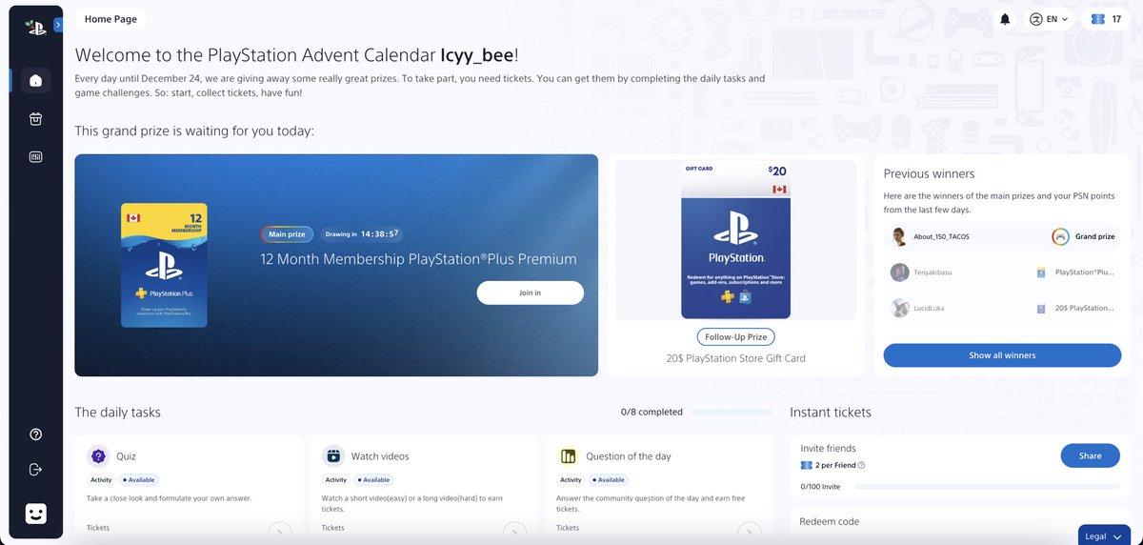Click the Previous winners heading
Viewport: 1143px width, 545px height.
tap(929, 173)
